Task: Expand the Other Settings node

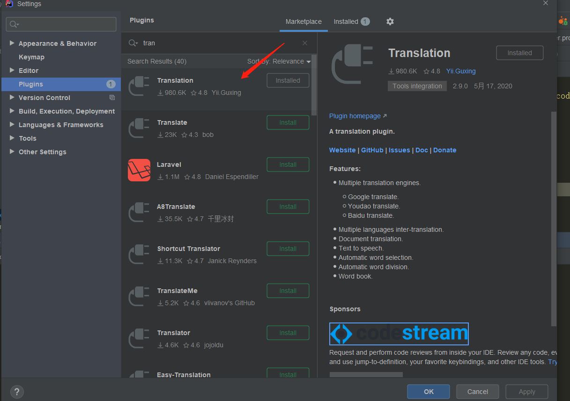Action: click(12, 152)
